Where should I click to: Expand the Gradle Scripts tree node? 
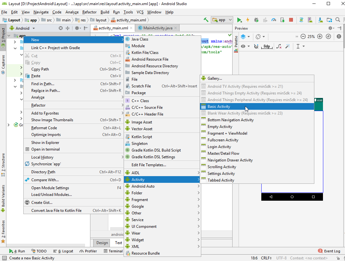coord(9,125)
